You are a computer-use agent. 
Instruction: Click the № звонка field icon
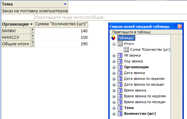(120, 55)
